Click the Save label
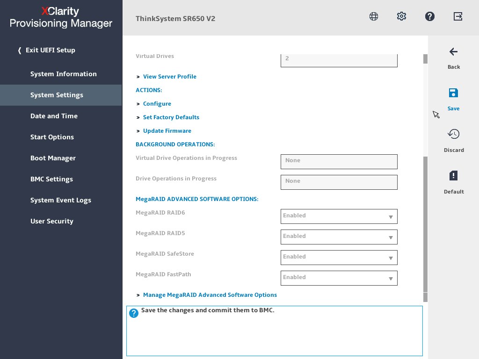 [453, 108]
